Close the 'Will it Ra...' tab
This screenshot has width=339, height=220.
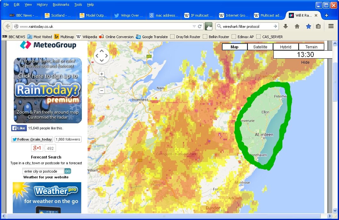coord(316,15)
